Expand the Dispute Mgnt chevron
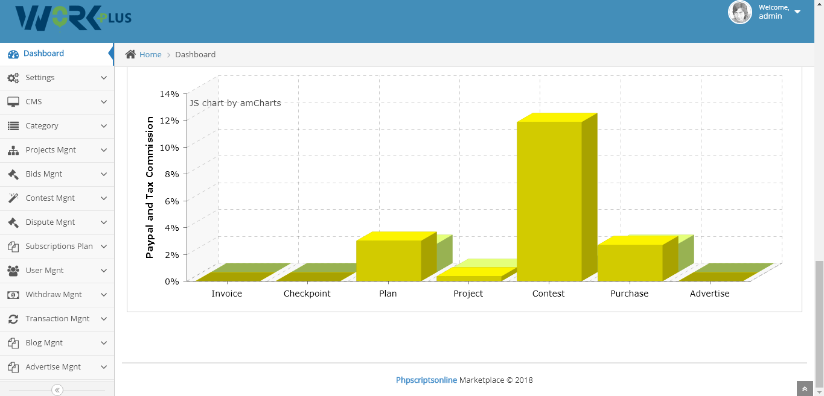This screenshot has width=824, height=396. coord(104,222)
